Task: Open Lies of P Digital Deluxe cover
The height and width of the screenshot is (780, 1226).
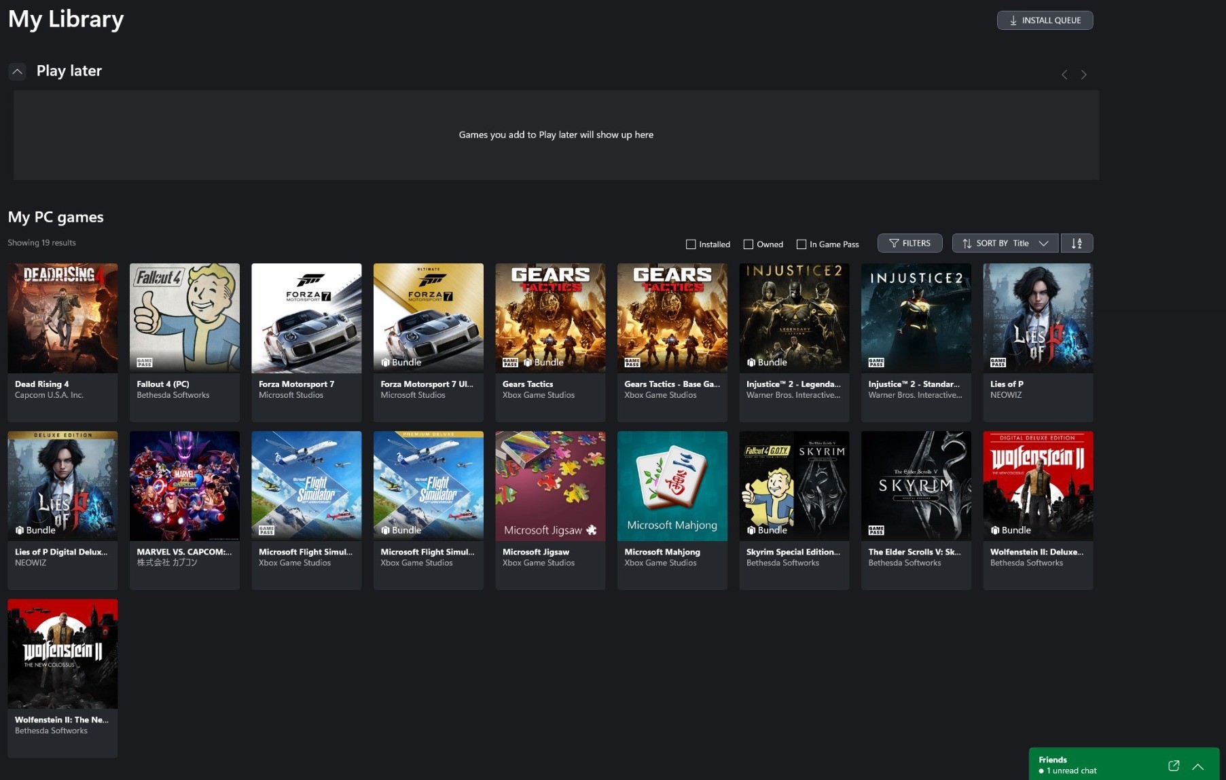Action: coord(62,486)
